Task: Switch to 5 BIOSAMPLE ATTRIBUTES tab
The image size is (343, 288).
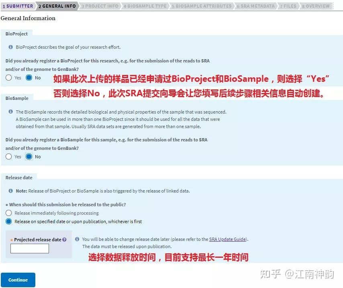Action: (x=201, y=6)
